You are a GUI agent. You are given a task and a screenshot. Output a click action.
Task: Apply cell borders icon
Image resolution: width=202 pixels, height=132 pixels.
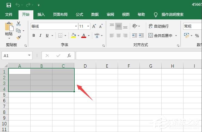click(x=60, y=35)
